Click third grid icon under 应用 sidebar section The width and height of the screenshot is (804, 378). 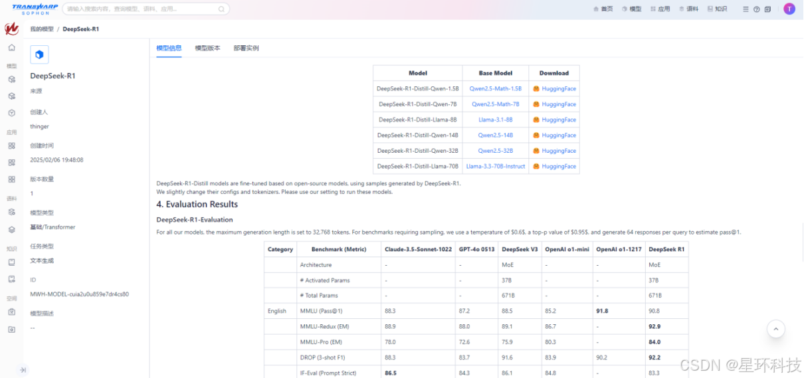pos(11,179)
